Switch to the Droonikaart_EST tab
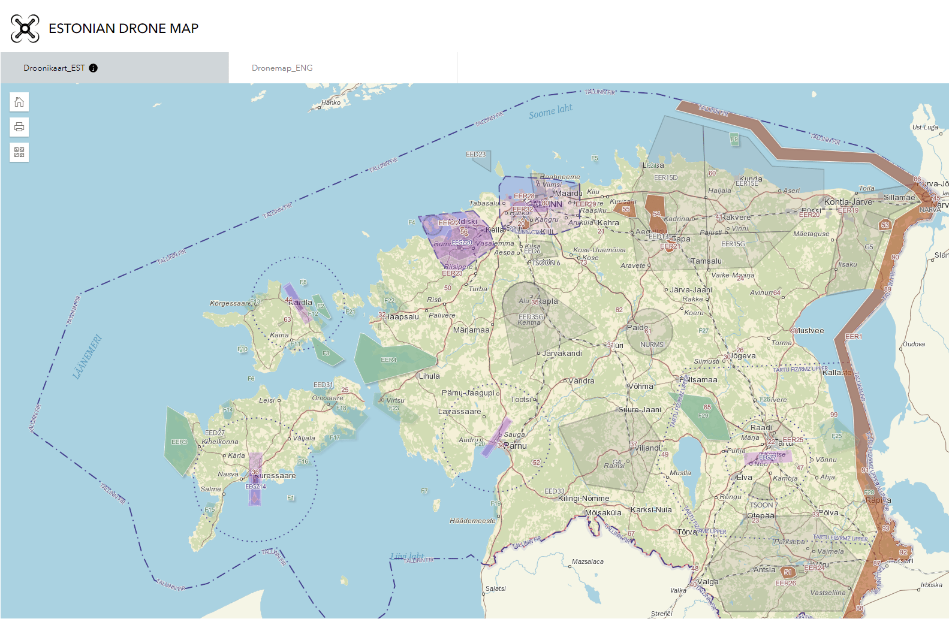This screenshot has width=949, height=619. click(x=115, y=68)
